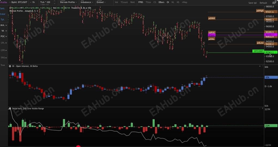Expand the POC sidebar dropdown
278x147 pixels.
pos(4,36)
